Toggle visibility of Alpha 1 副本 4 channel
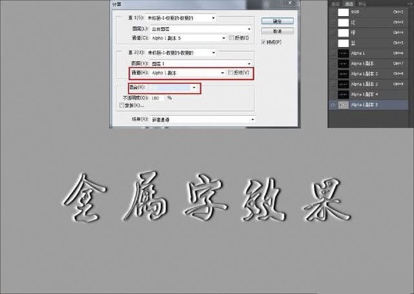Image resolution: width=414 pixels, height=294 pixels. pyautogui.click(x=333, y=94)
